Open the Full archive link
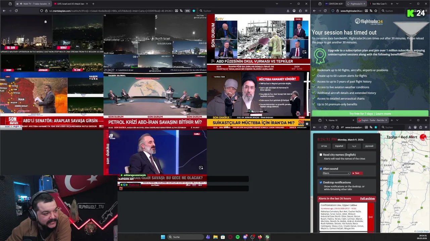The image size is (430, 241). [367, 198]
